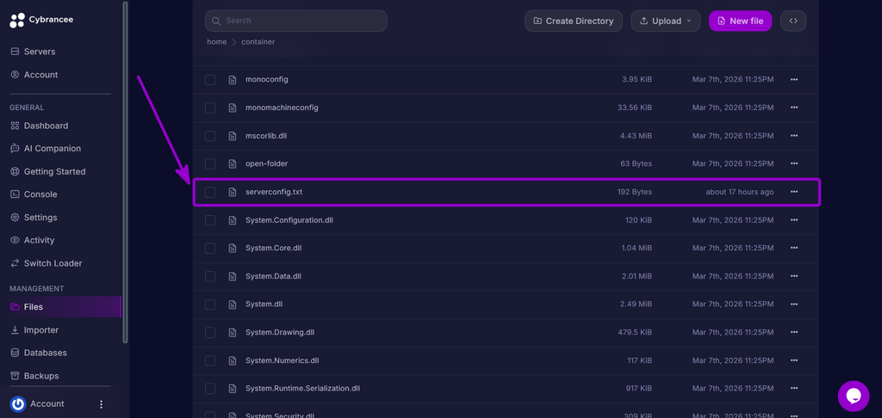
Task: Open the mscorlib.dll file
Action: pyautogui.click(x=267, y=136)
